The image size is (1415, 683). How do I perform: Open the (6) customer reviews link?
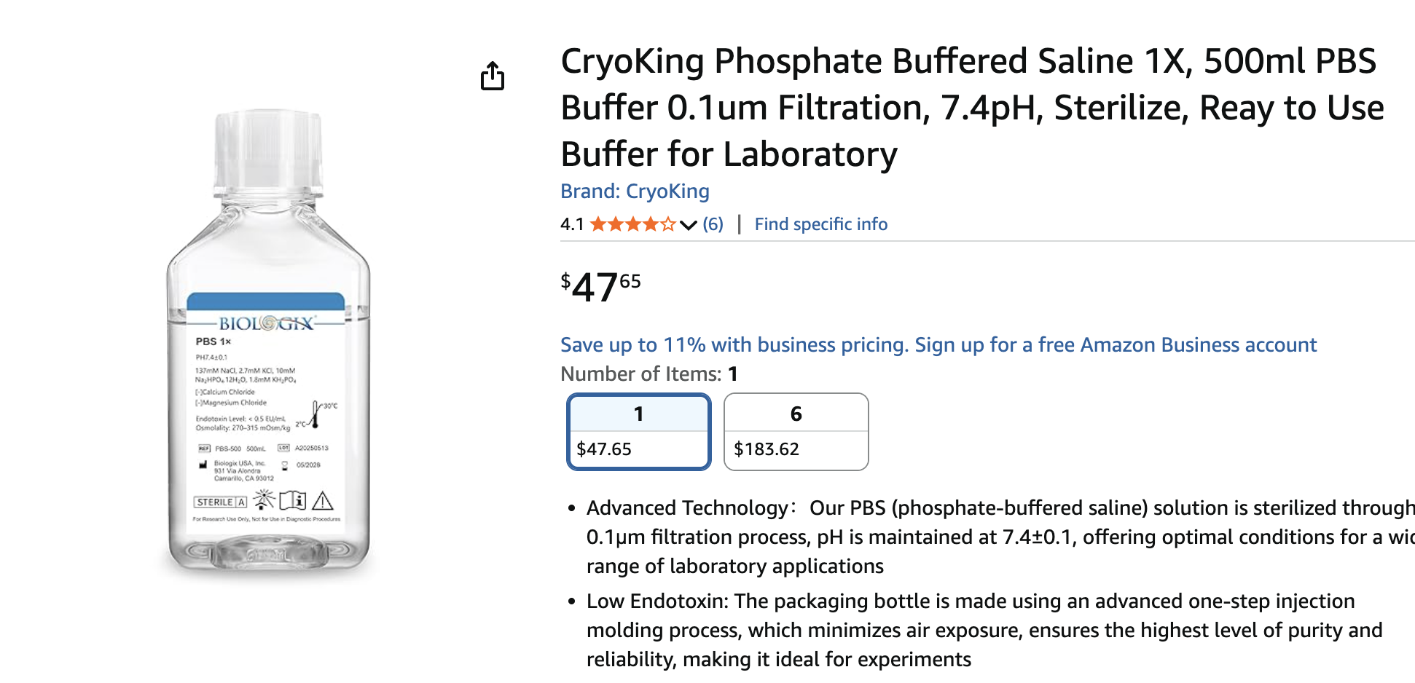(713, 224)
